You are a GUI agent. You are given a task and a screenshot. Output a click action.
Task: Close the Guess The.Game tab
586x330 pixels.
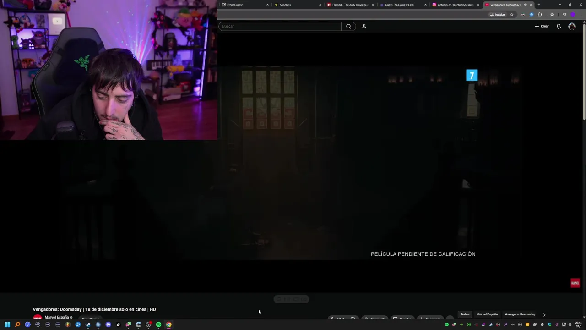pyautogui.click(x=425, y=5)
